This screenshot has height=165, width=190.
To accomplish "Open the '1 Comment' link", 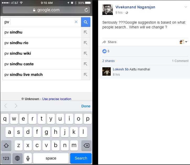I will click(180, 61).
